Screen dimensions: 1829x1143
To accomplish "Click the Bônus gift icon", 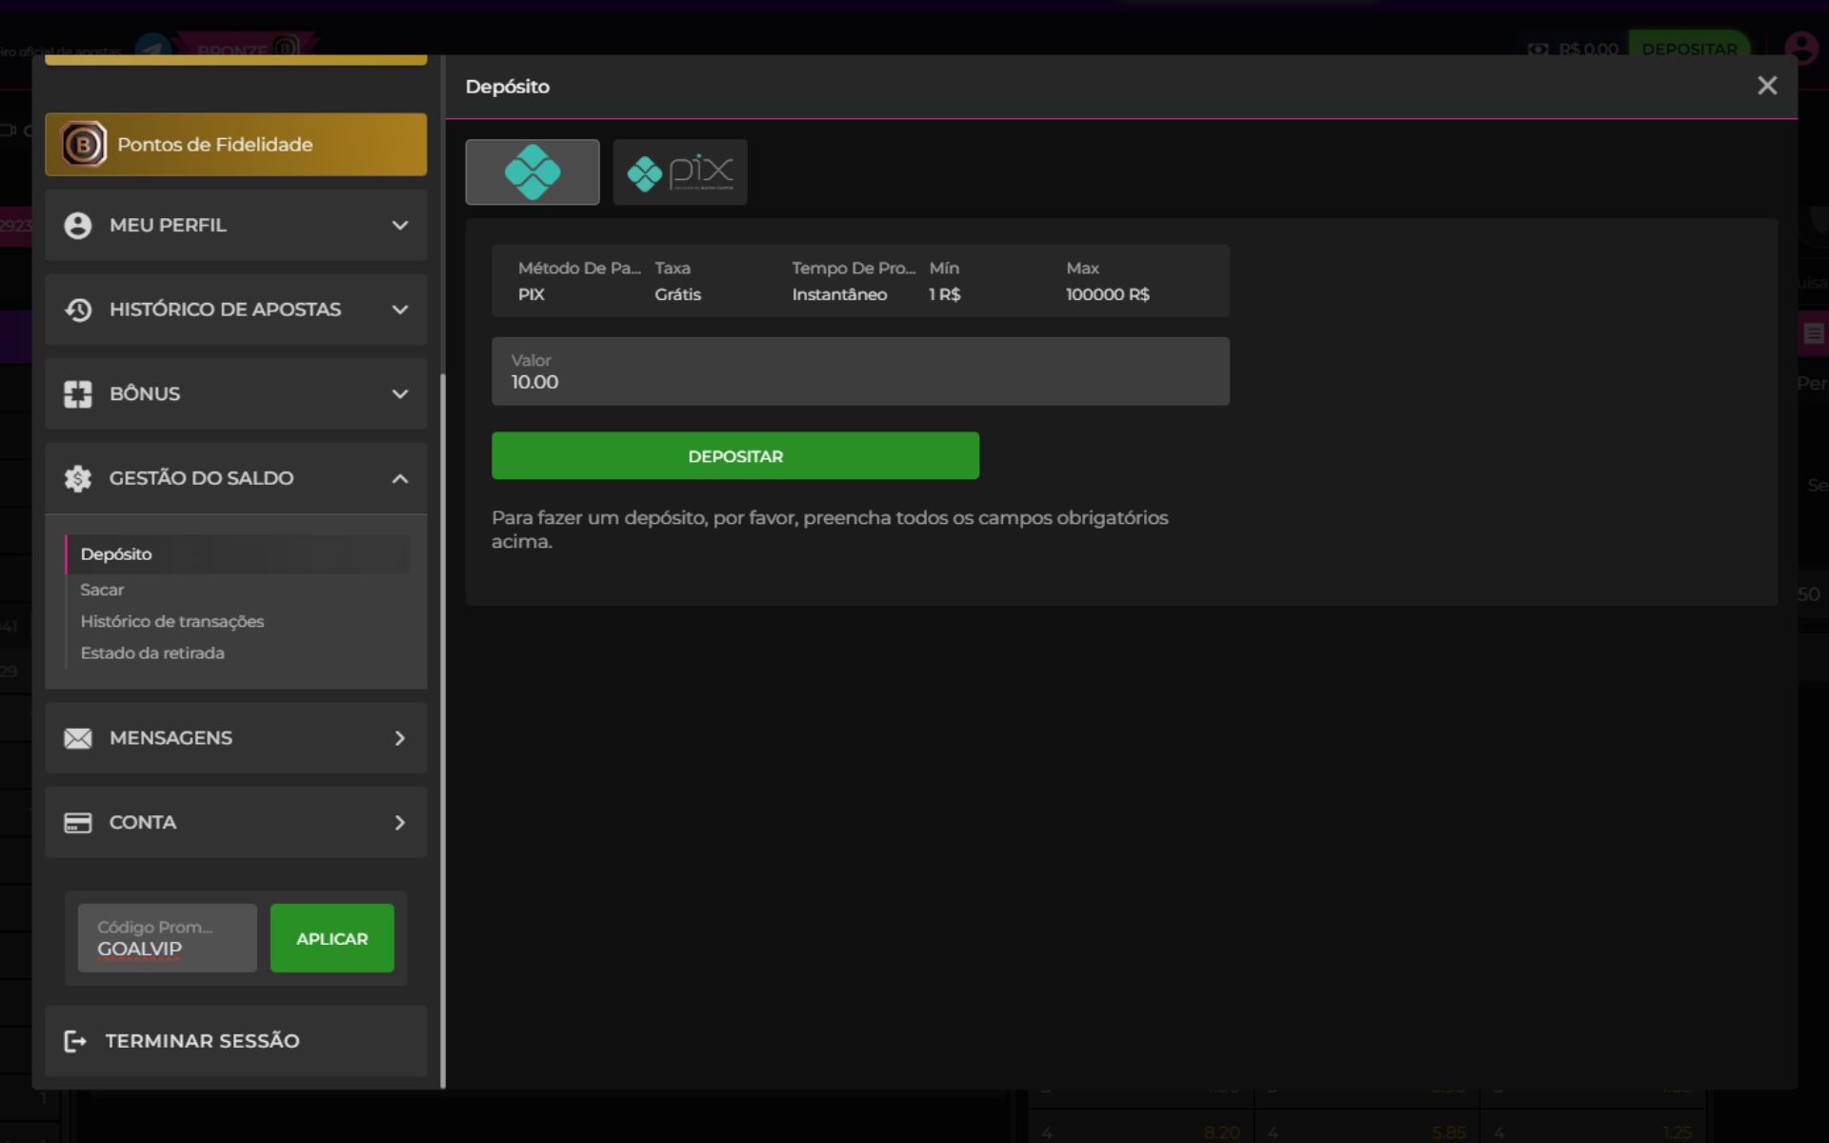I will click(78, 394).
